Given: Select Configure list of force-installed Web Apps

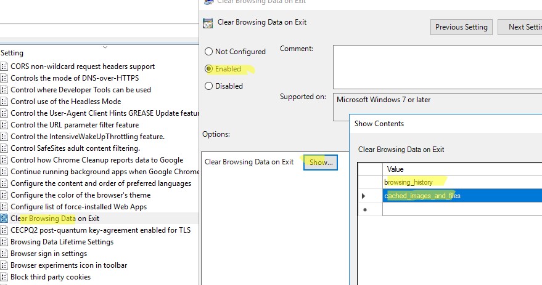Looking at the screenshot, I should click(79, 207).
